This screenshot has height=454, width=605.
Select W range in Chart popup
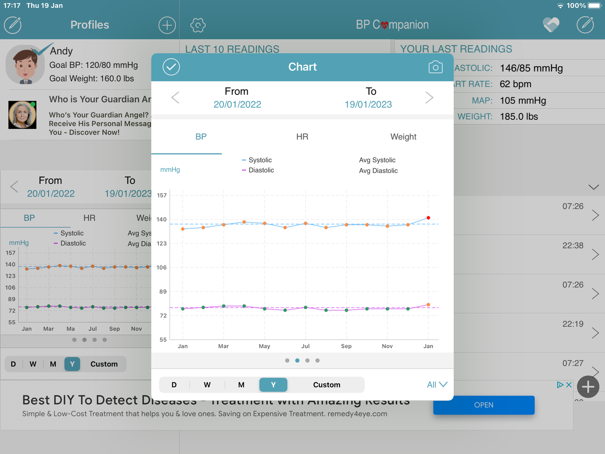tap(207, 385)
